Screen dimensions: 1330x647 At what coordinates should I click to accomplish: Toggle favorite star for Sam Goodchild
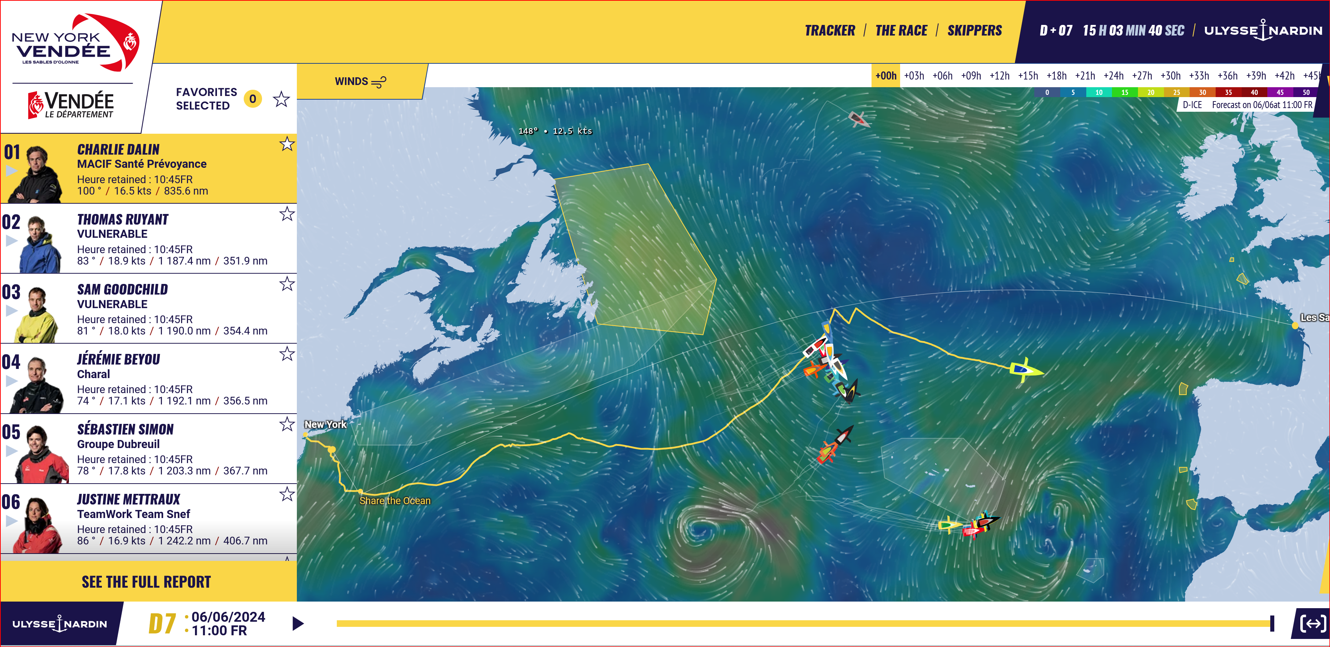click(287, 284)
